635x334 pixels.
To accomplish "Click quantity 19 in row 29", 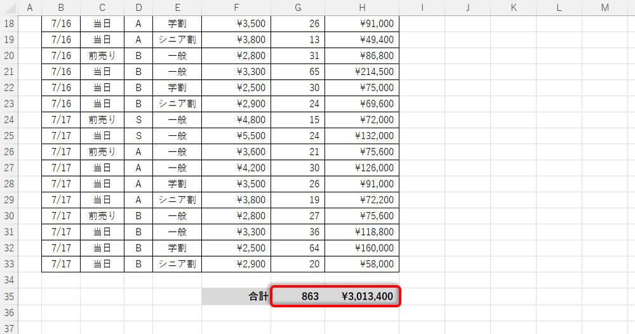I will click(x=298, y=200).
